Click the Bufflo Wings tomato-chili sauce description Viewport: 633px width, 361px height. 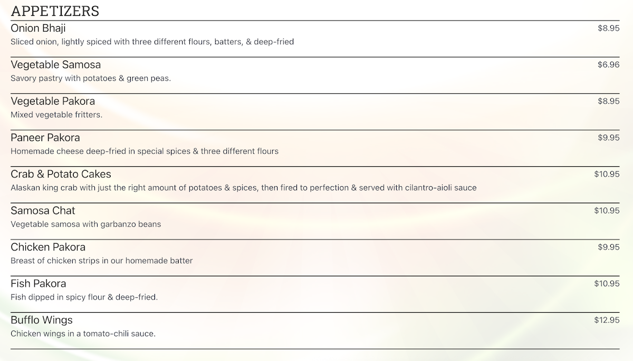[x=83, y=334]
